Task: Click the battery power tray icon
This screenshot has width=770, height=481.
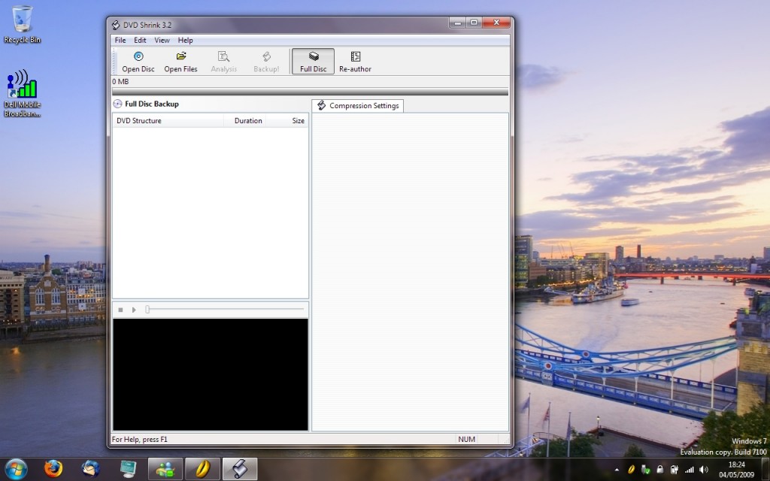Action: (675, 470)
